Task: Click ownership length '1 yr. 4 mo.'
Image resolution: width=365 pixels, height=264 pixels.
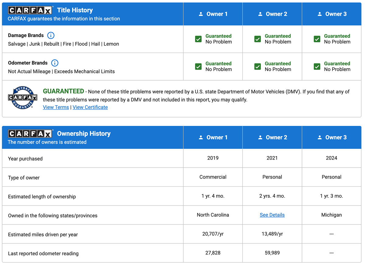Action: pos(213,196)
